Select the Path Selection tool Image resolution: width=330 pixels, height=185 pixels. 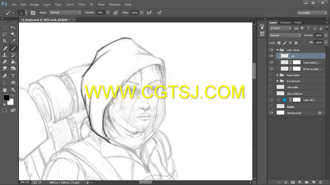[5, 83]
